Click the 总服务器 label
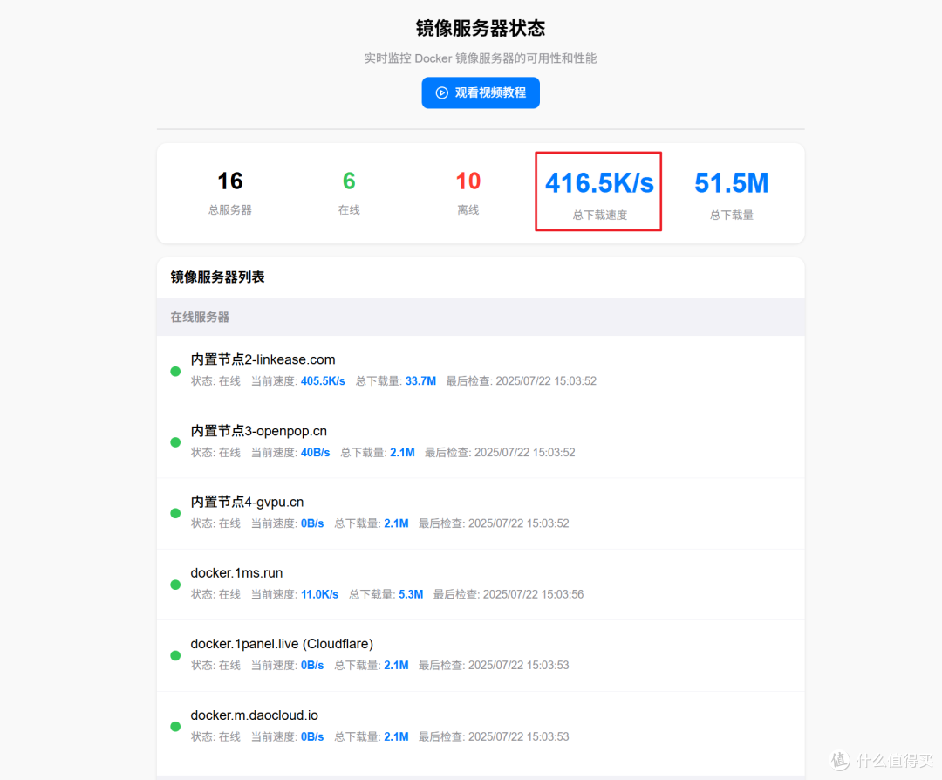 coord(230,209)
